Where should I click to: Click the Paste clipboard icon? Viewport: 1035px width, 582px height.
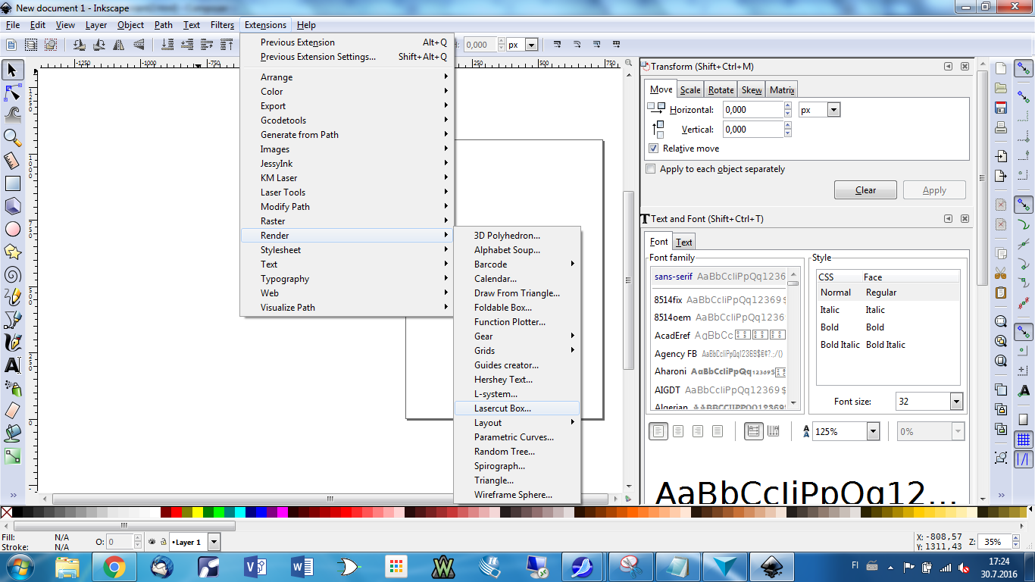pos(1001,293)
